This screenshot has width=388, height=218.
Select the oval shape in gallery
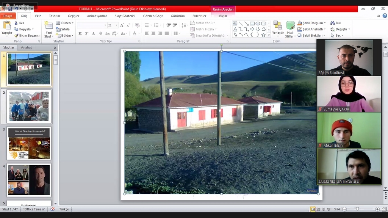258,24
